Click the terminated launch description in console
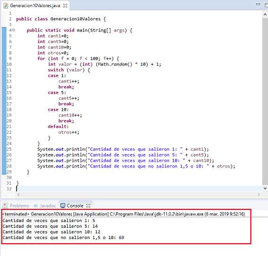Viewport: 268px width, 256px height. (124, 214)
